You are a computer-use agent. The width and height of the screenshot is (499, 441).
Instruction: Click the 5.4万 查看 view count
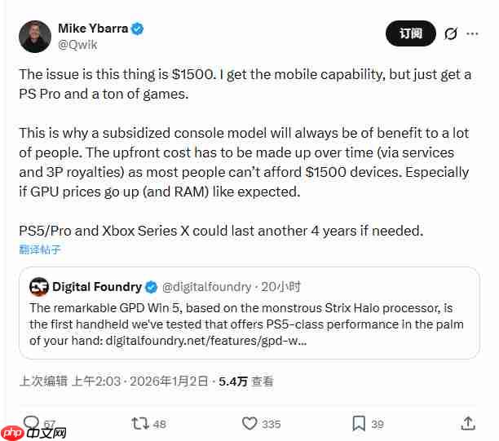pyautogui.click(x=245, y=381)
